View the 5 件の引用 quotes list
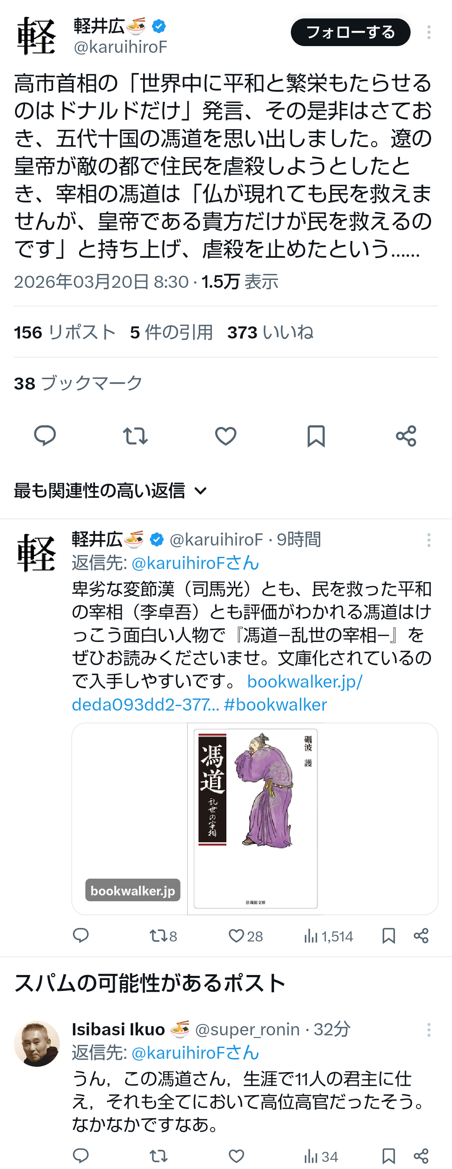Image resolution: width=452 pixels, height=1169 pixels. (x=171, y=332)
